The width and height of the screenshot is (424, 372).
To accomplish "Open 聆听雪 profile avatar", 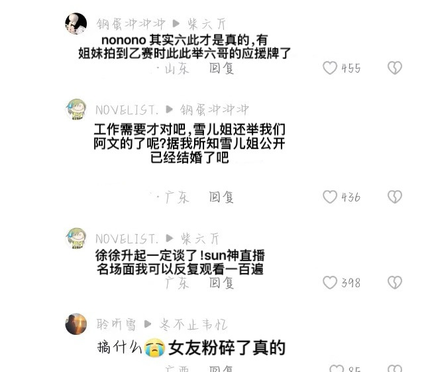I will click(x=76, y=324).
